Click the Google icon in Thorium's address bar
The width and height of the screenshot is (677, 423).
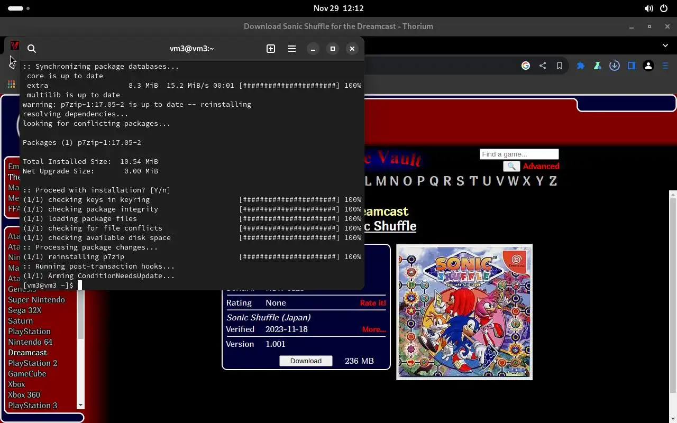[x=526, y=66]
